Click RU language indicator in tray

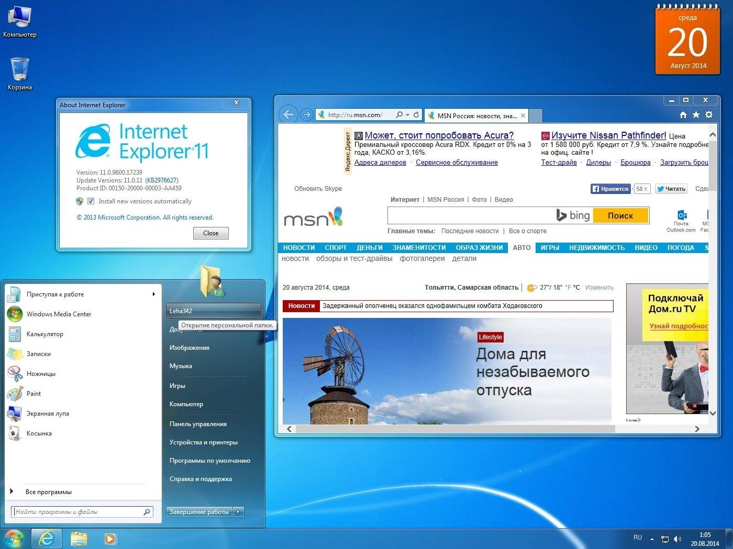638,537
